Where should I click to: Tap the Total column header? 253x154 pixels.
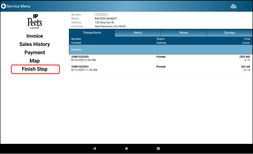coord(247,39)
